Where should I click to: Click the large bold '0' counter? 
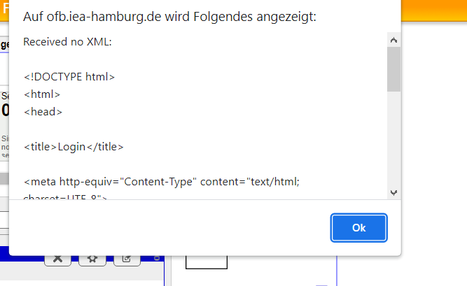5,110
